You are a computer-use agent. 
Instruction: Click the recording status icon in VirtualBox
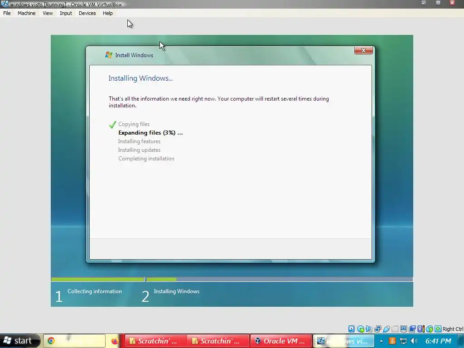(x=412, y=329)
